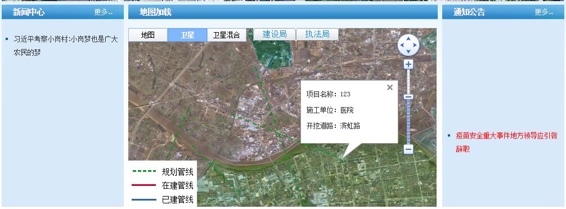
Task: Click the zoom slider handle
Action: [x=408, y=96]
